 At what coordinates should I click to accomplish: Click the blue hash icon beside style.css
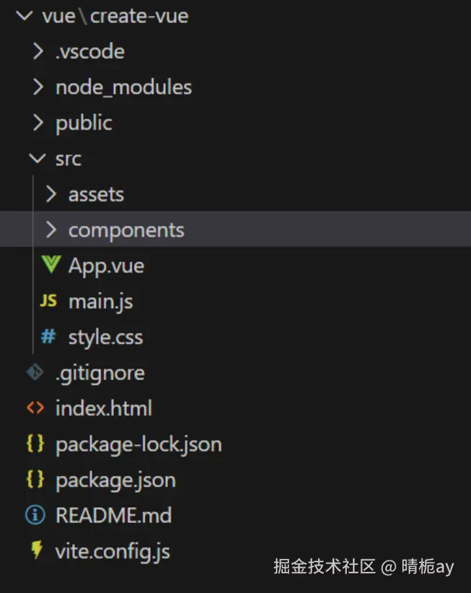tap(49, 337)
